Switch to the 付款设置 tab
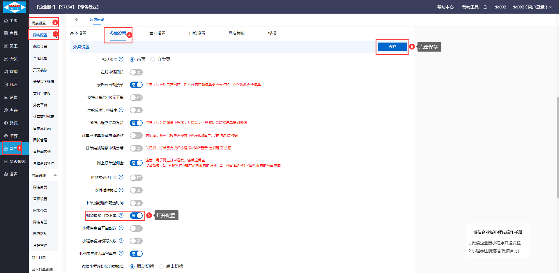The image size is (559, 273). click(197, 33)
